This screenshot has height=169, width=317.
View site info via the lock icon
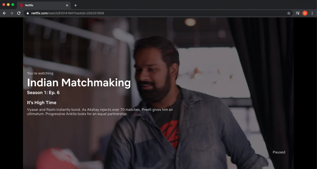[x=28, y=13]
